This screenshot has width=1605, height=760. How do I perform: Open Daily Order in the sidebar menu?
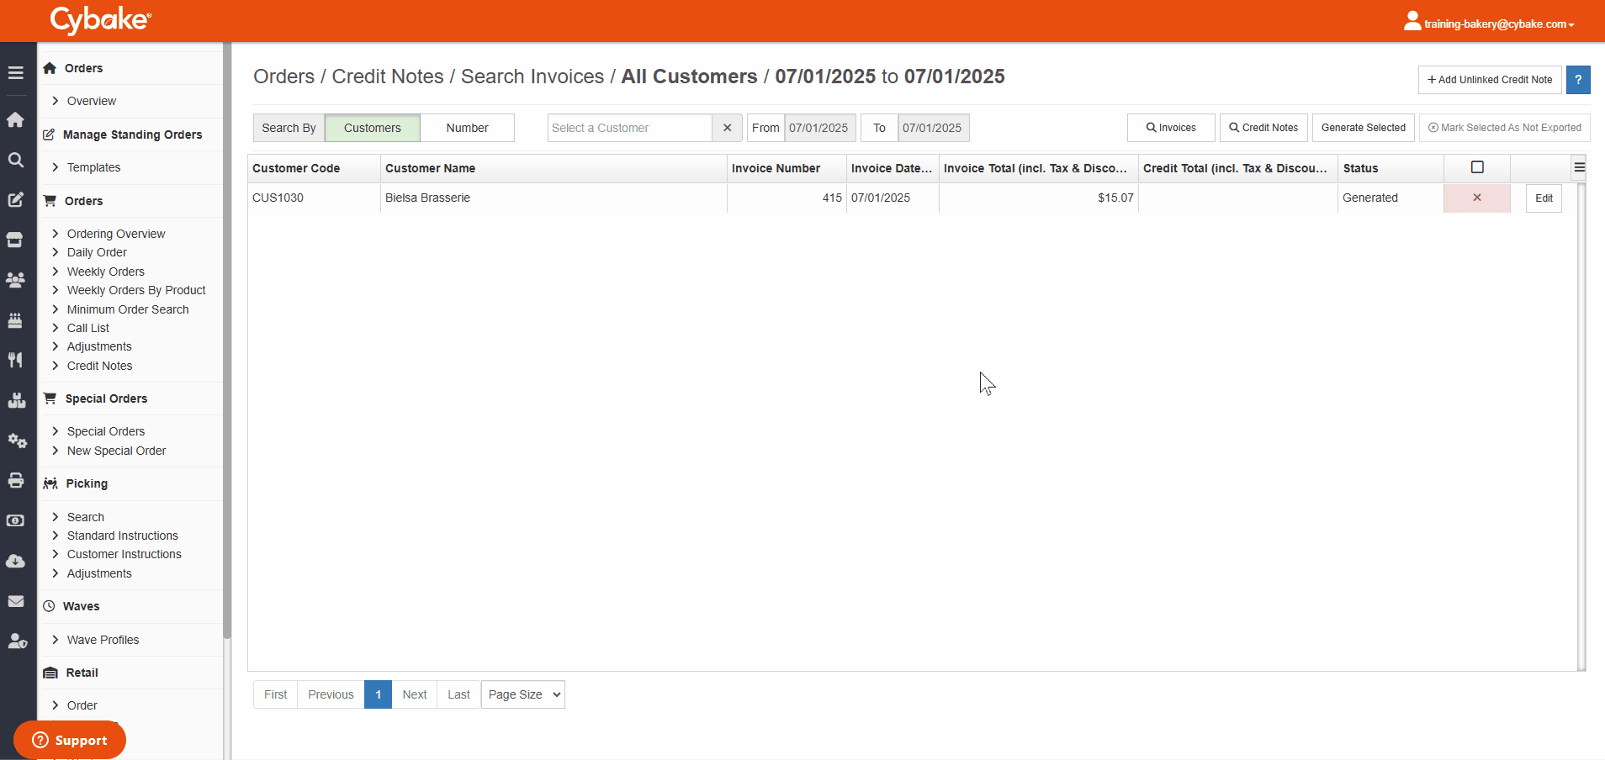(x=97, y=252)
